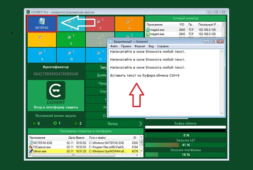253x170 pixels.
Task: Select internal protection mode 1
Action: click(55, 123)
